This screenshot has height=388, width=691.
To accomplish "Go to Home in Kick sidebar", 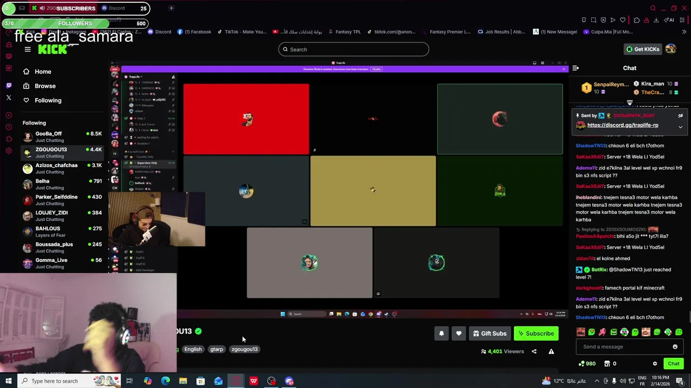I will (37, 72).
